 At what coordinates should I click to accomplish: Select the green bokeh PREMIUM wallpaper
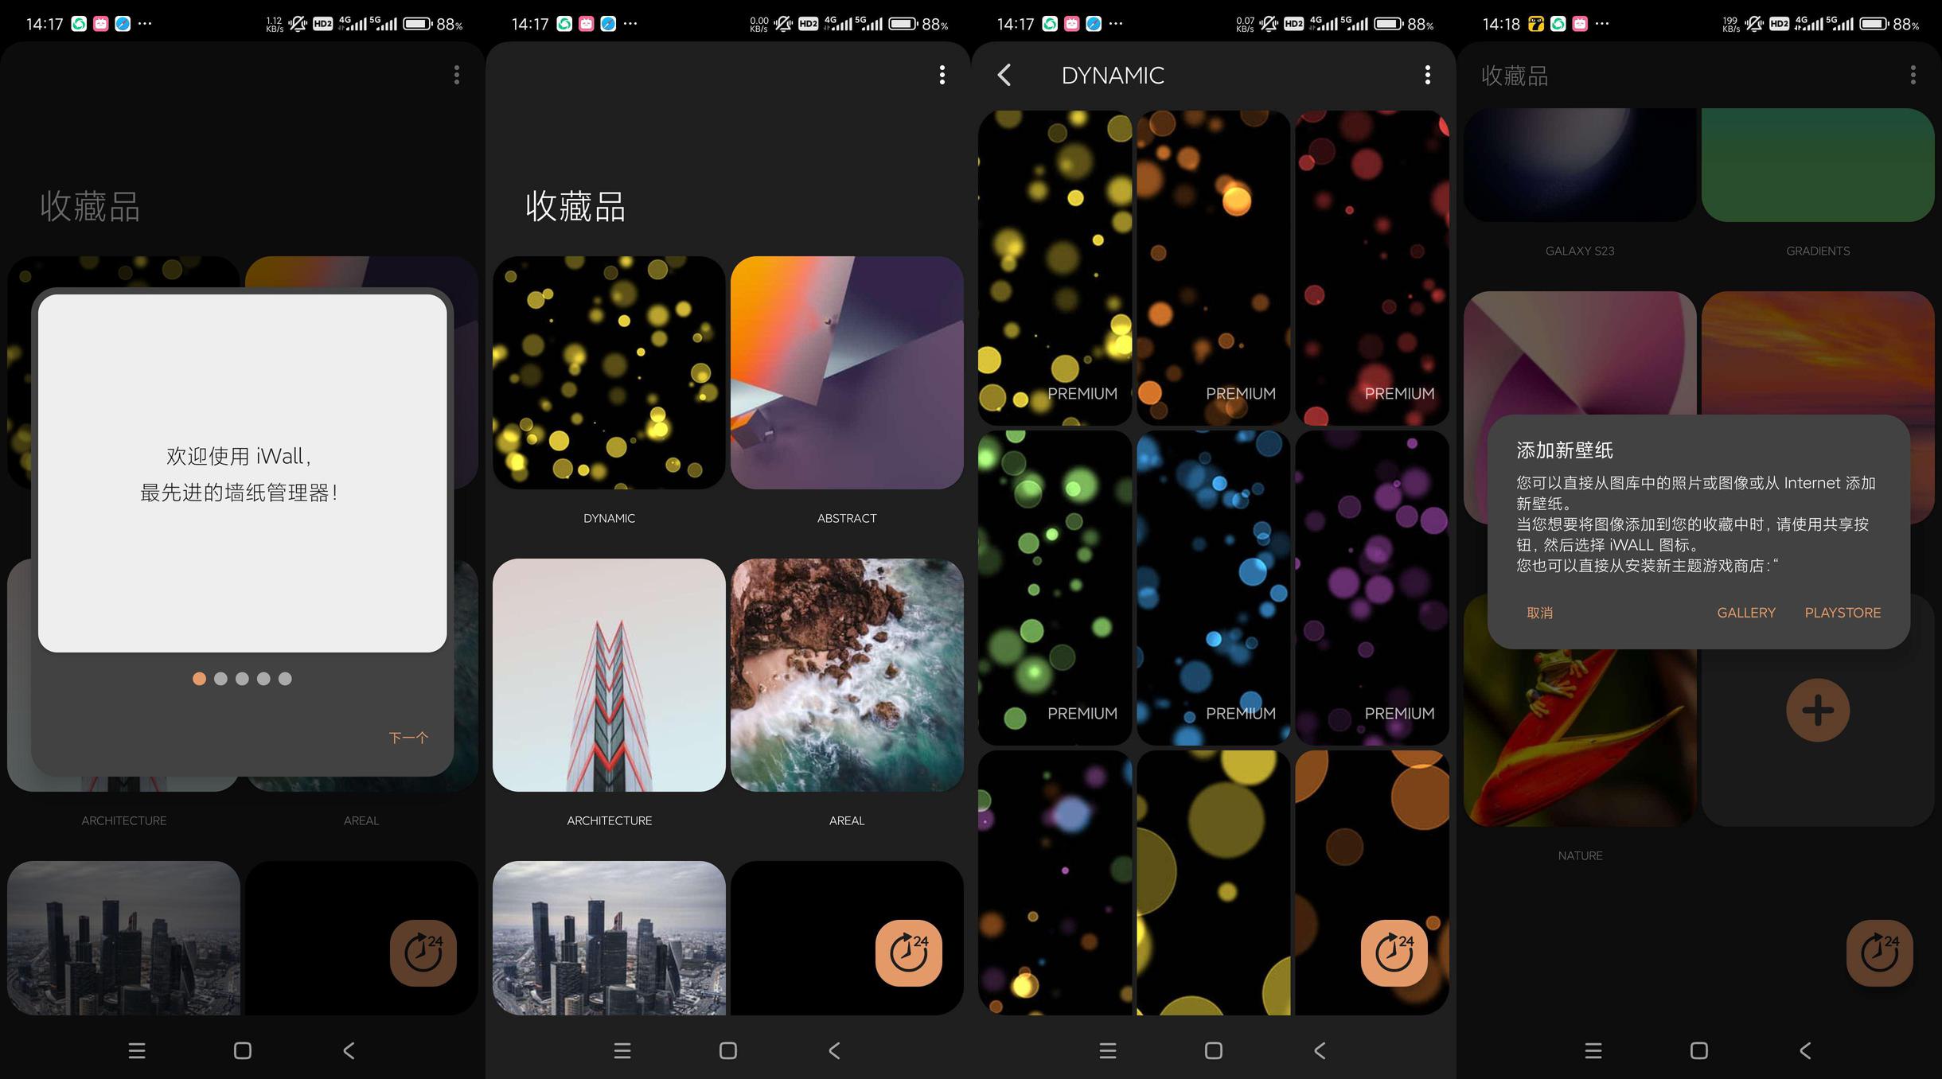1055,587
